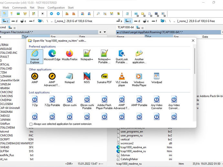The image size is (223, 167).
Task: Close the Open file with dialog
Action: pos(193,41)
